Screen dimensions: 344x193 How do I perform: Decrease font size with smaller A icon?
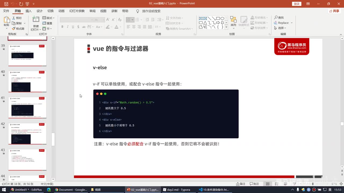point(113,20)
